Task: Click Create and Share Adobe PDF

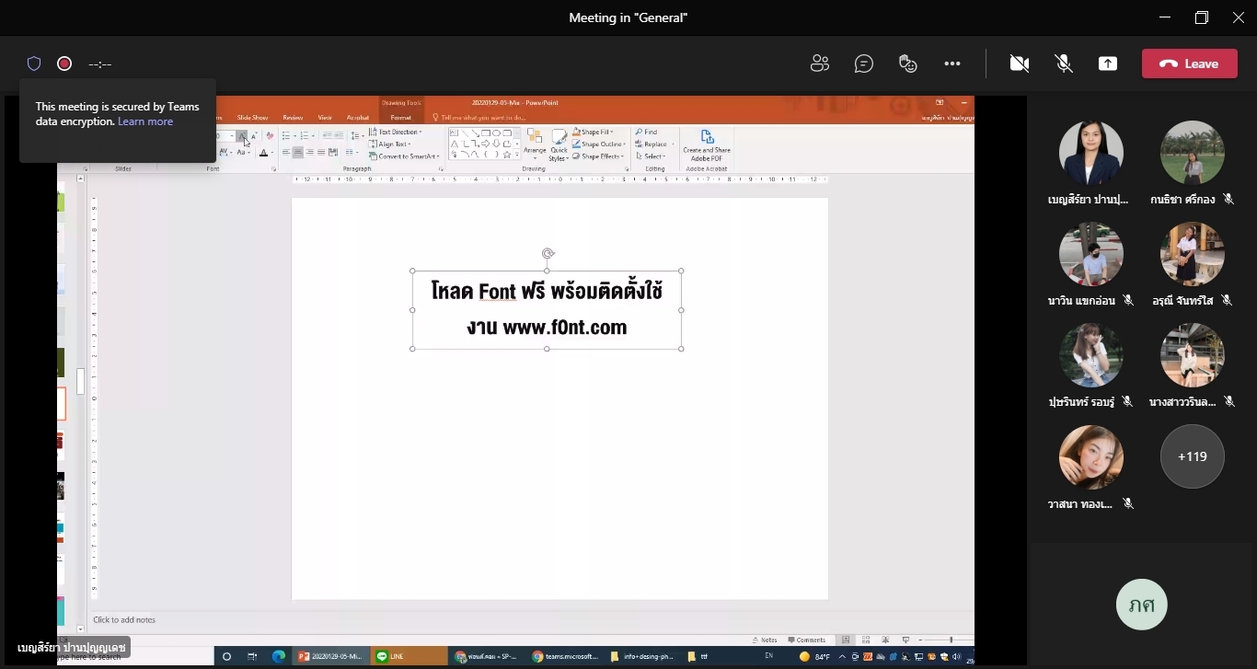Action: pyautogui.click(x=706, y=145)
